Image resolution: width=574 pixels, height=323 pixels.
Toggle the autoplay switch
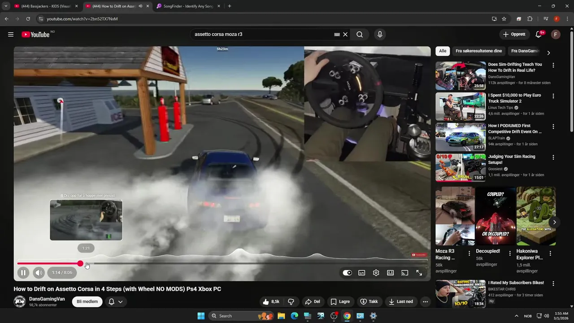347,273
